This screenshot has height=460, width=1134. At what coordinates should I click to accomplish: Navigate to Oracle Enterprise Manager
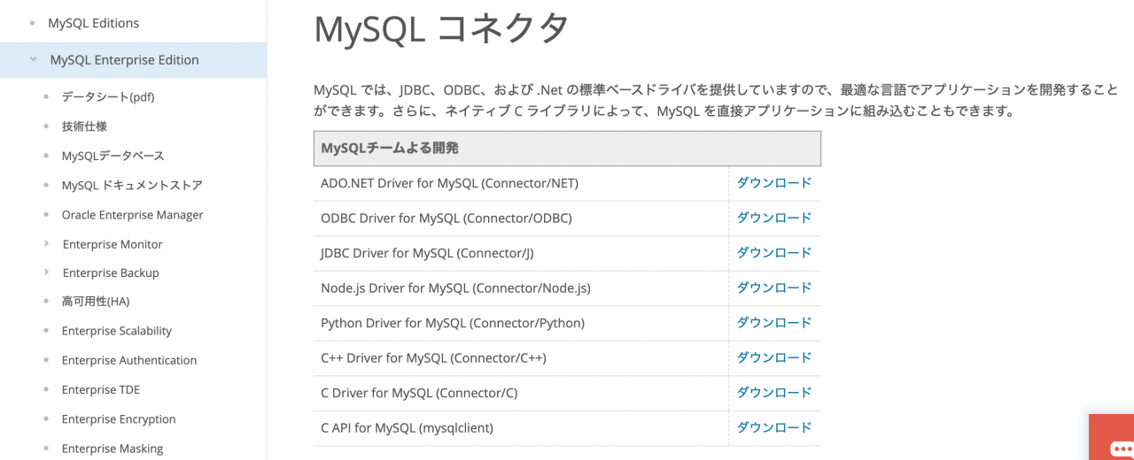click(132, 215)
